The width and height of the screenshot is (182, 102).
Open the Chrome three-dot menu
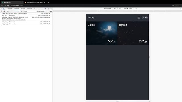point(180,6)
